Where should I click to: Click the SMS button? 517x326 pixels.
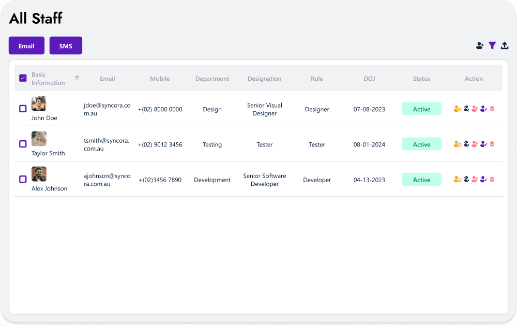tap(66, 46)
